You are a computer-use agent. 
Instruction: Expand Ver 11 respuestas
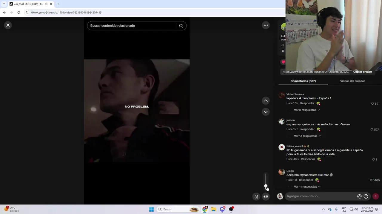pyautogui.click(x=307, y=187)
